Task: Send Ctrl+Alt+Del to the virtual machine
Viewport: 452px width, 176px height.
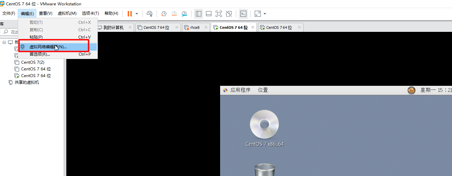Action: tap(150, 14)
